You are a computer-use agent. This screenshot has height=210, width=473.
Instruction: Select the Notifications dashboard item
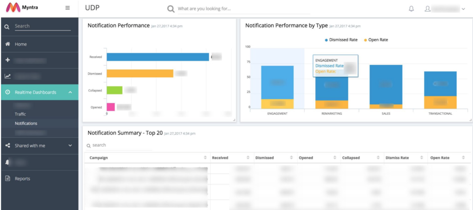tap(26, 123)
